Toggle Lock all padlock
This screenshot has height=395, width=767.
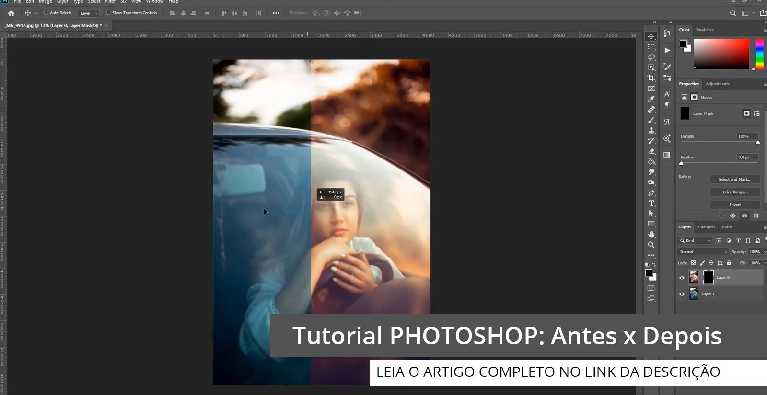729,263
